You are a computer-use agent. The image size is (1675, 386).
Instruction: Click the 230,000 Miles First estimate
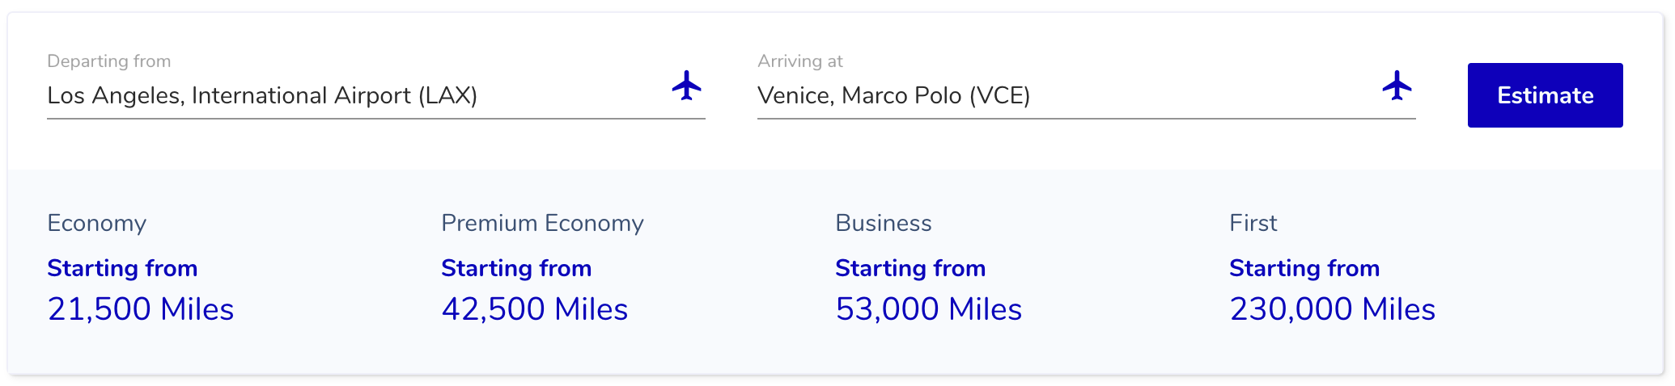[x=1332, y=309]
